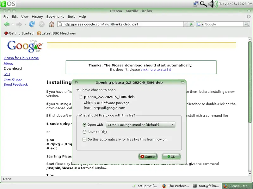Click the dialog window menu button
The image size is (253, 189).
tap(76, 83)
